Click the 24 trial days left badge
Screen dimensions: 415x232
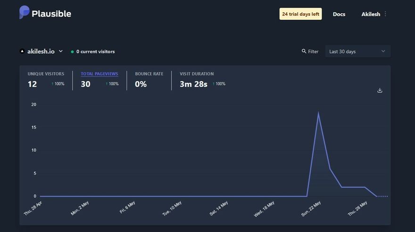(x=300, y=14)
